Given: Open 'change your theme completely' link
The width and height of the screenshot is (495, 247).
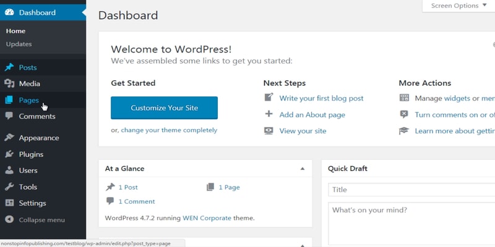Looking at the screenshot, I should [x=169, y=130].
